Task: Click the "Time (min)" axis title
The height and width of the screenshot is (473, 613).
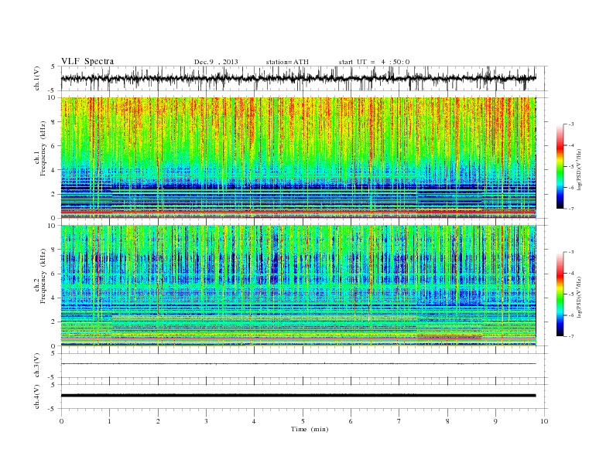Action: pyautogui.click(x=310, y=429)
